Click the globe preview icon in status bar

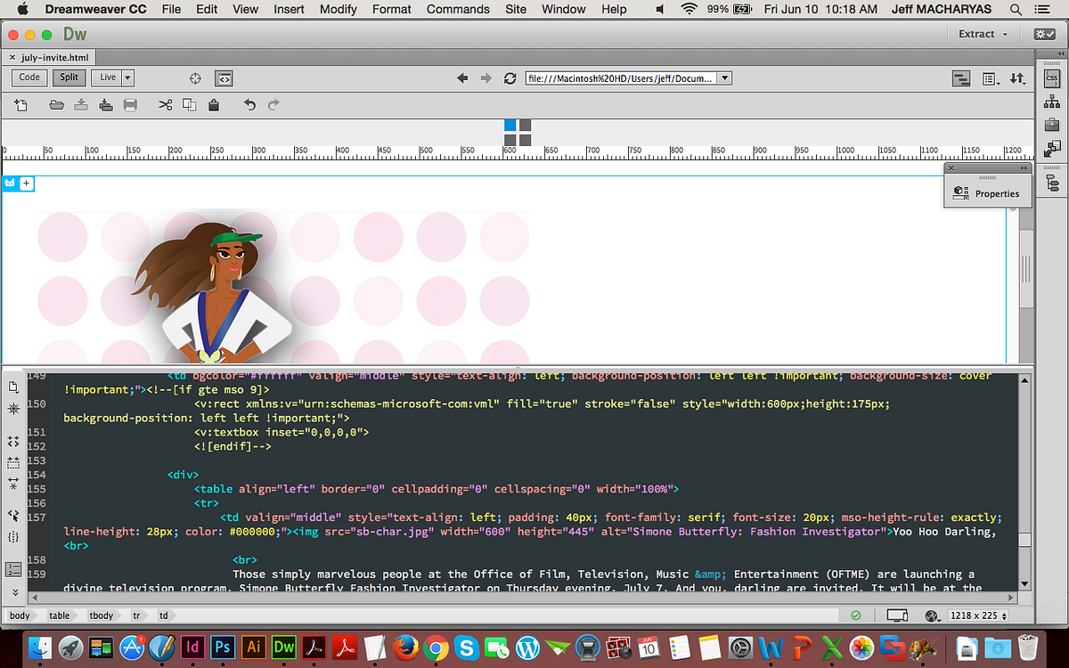pyautogui.click(x=934, y=615)
